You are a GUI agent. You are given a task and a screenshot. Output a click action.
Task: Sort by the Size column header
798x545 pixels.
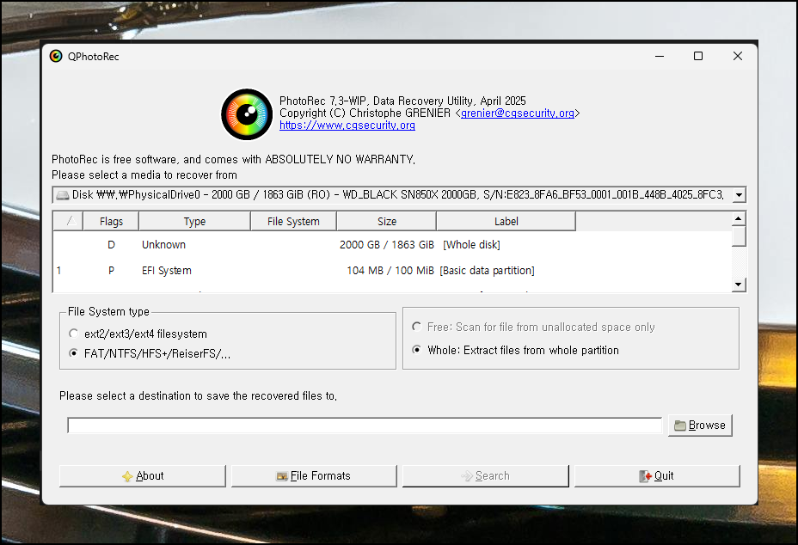click(386, 222)
